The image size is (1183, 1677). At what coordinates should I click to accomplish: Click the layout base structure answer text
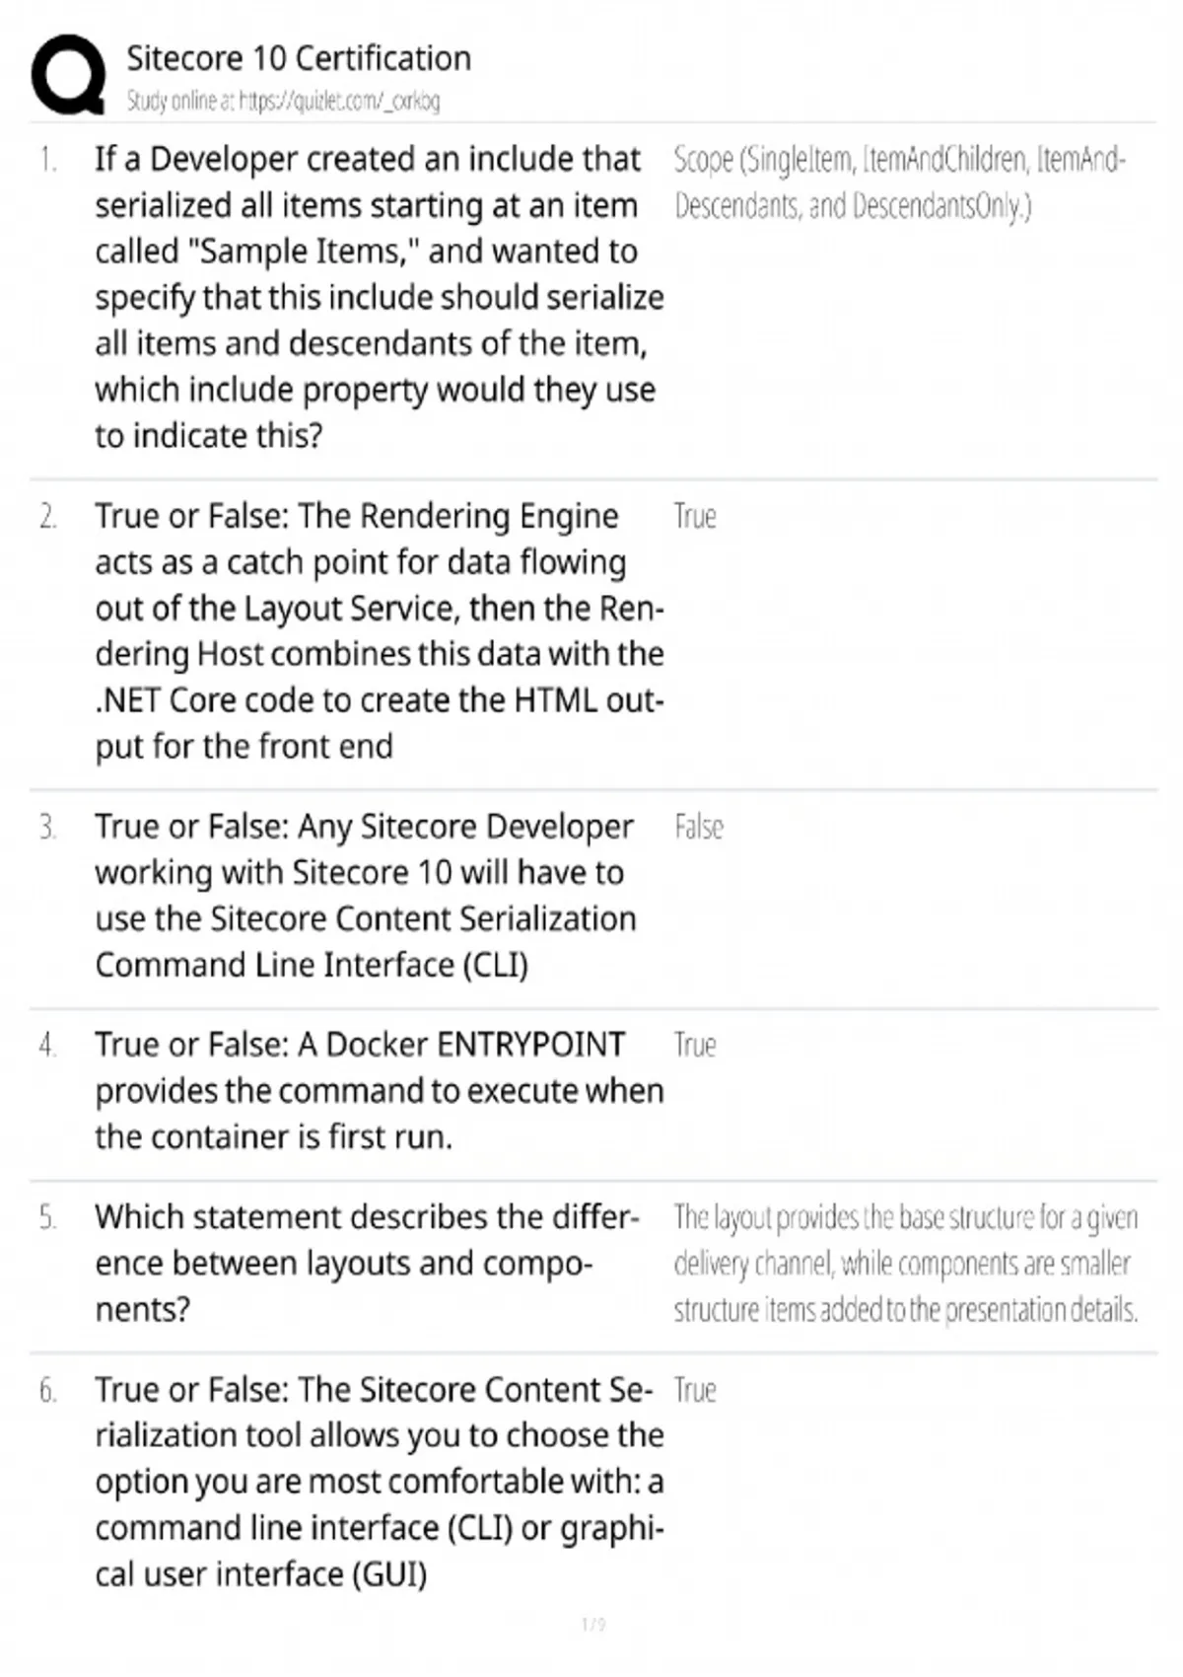pos(905,1264)
